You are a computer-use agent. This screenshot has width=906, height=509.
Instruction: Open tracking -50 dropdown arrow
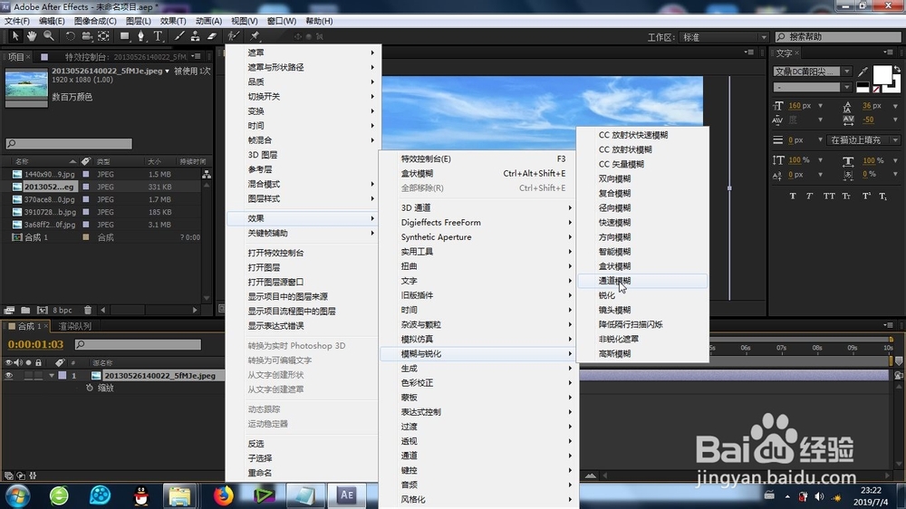click(x=896, y=120)
